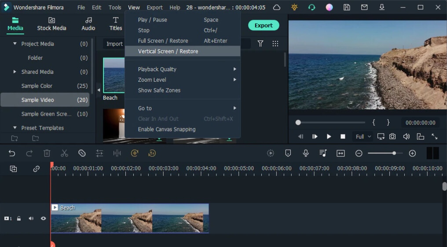Click the Undo icon

click(12, 153)
